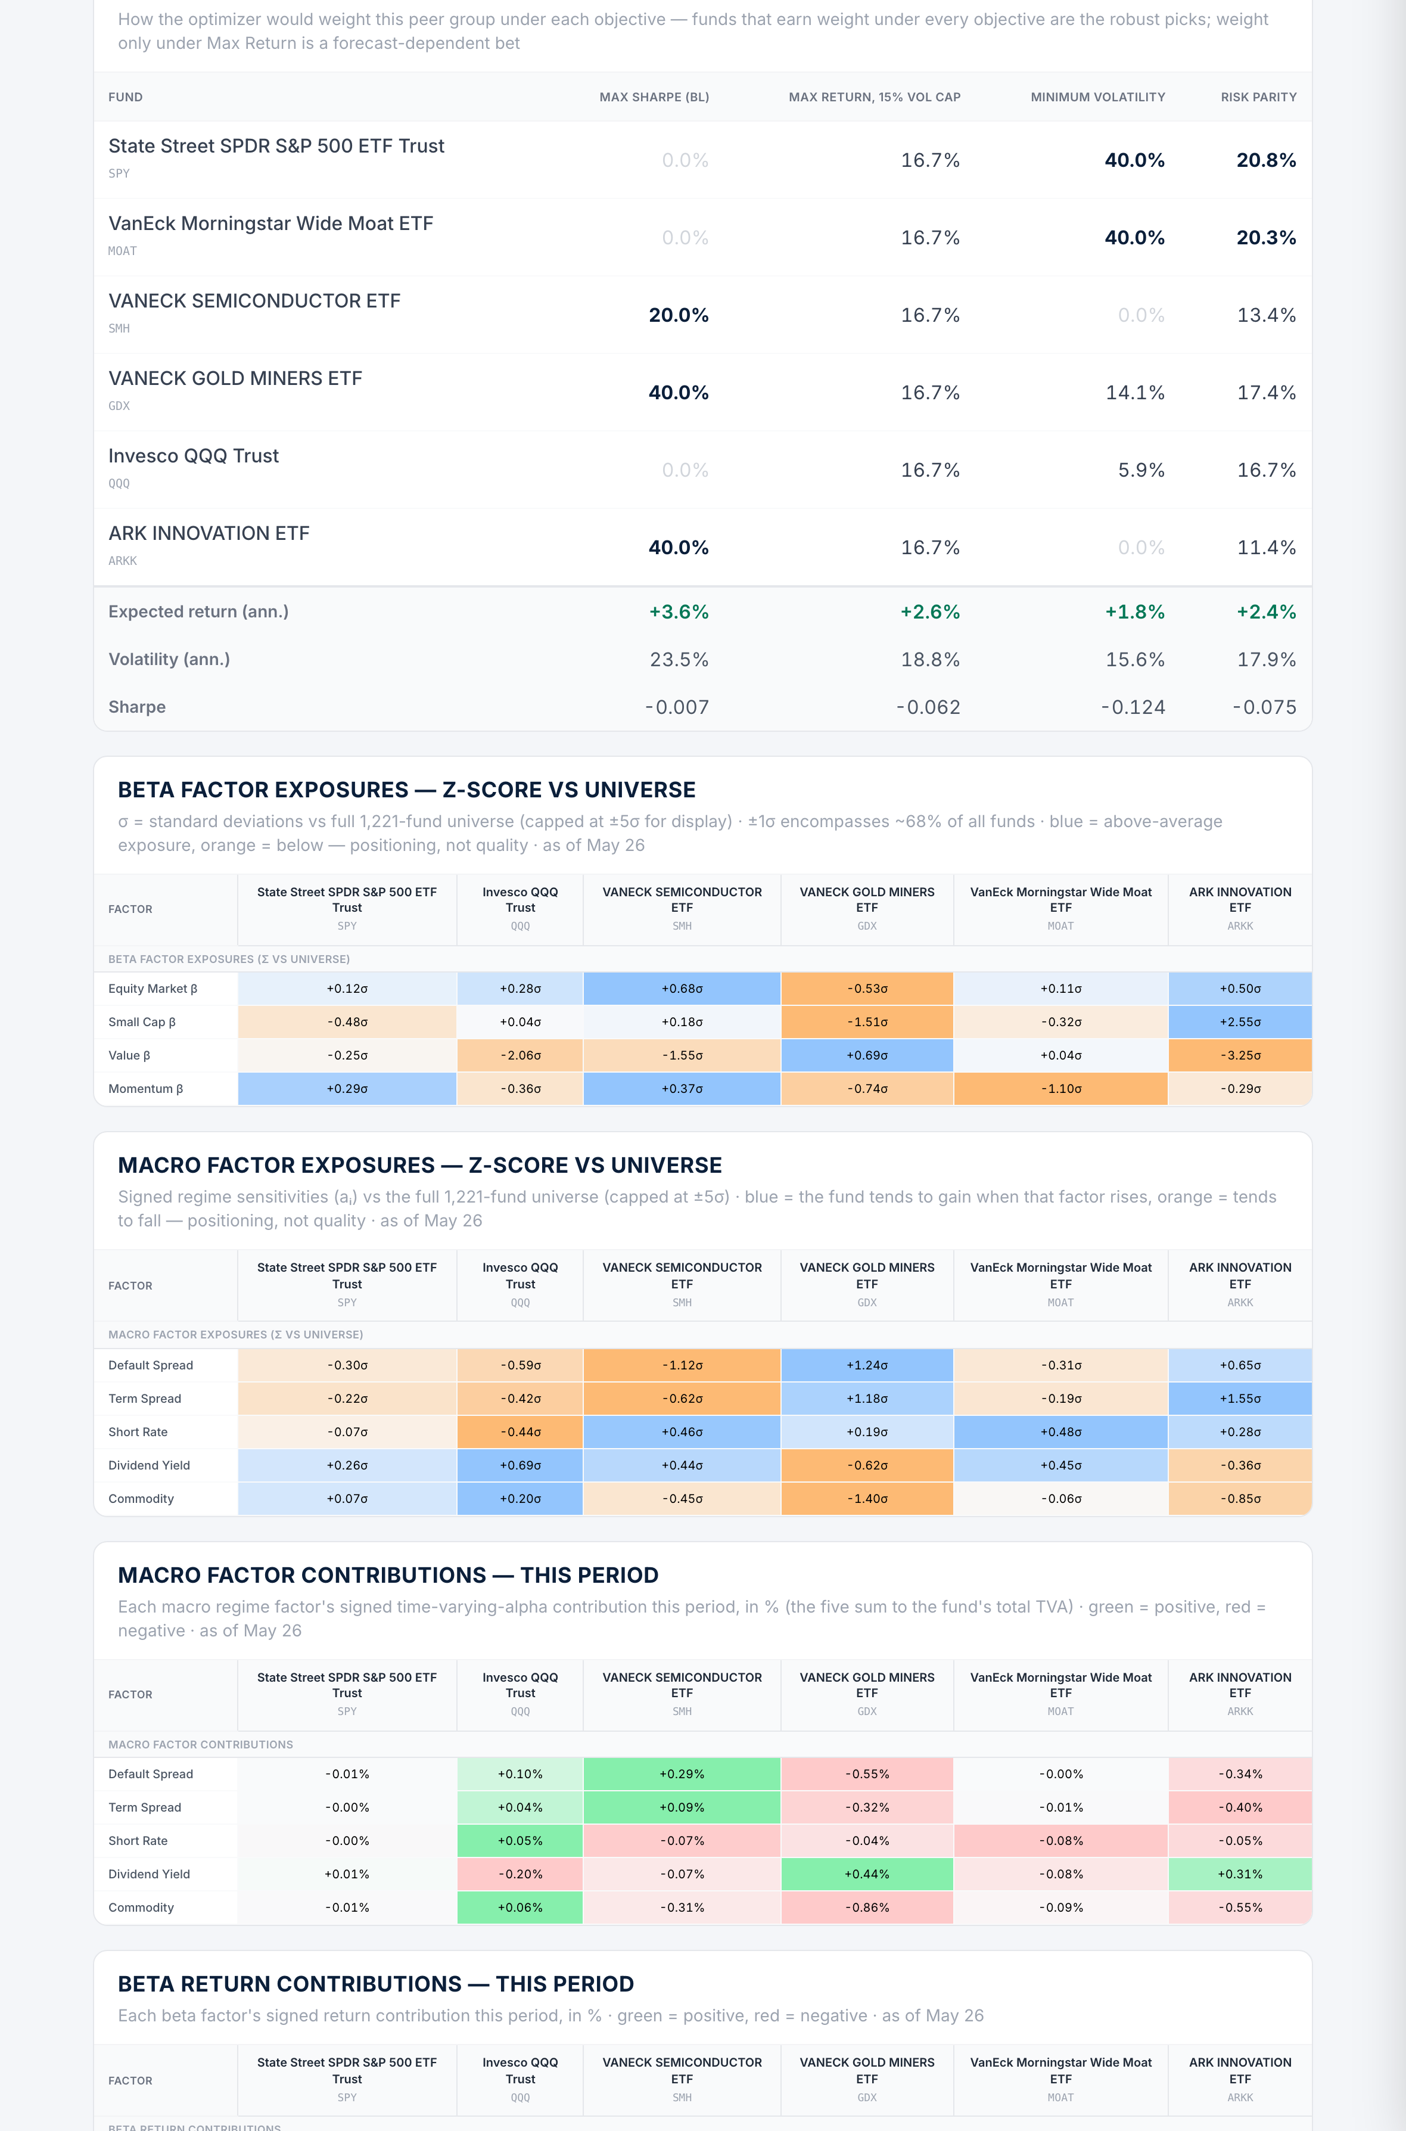
Task: Click the RISK PARITY column header
Action: click(1258, 97)
